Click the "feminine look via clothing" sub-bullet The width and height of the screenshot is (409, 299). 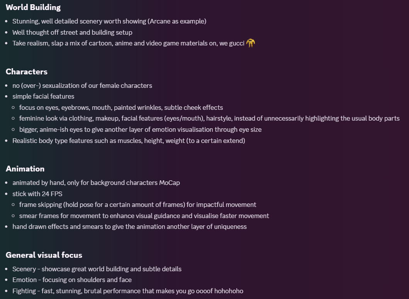[x=209, y=118]
